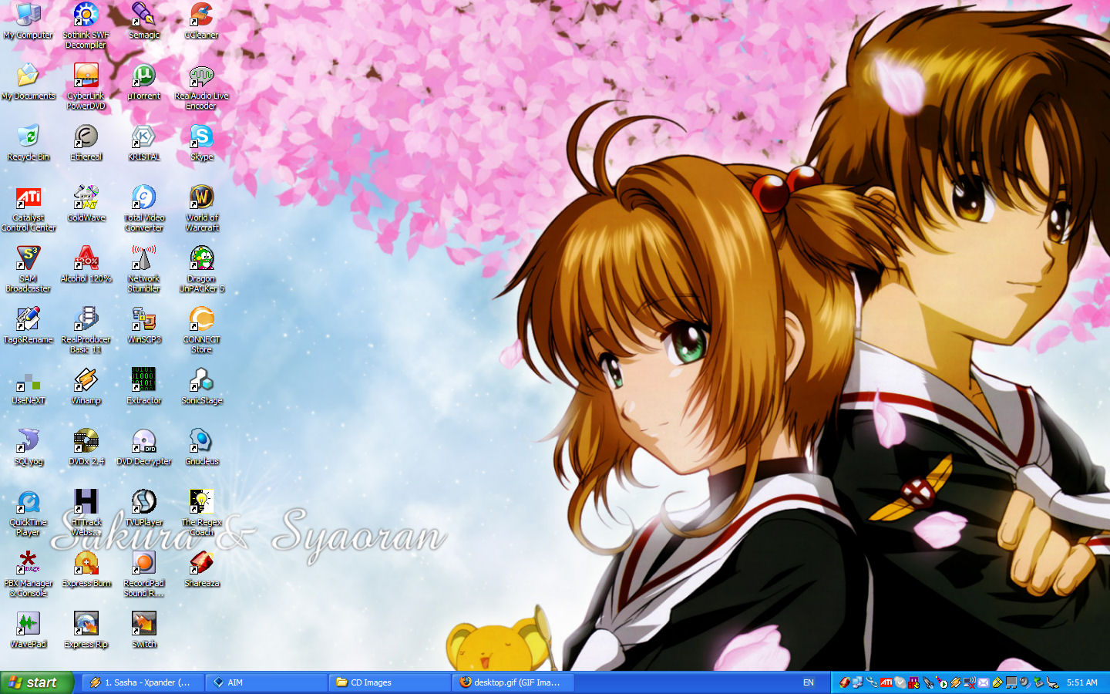Select the Alcohol 120% icon
Image resolution: width=1110 pixels, height=694 pixels.
pos(86,259)
